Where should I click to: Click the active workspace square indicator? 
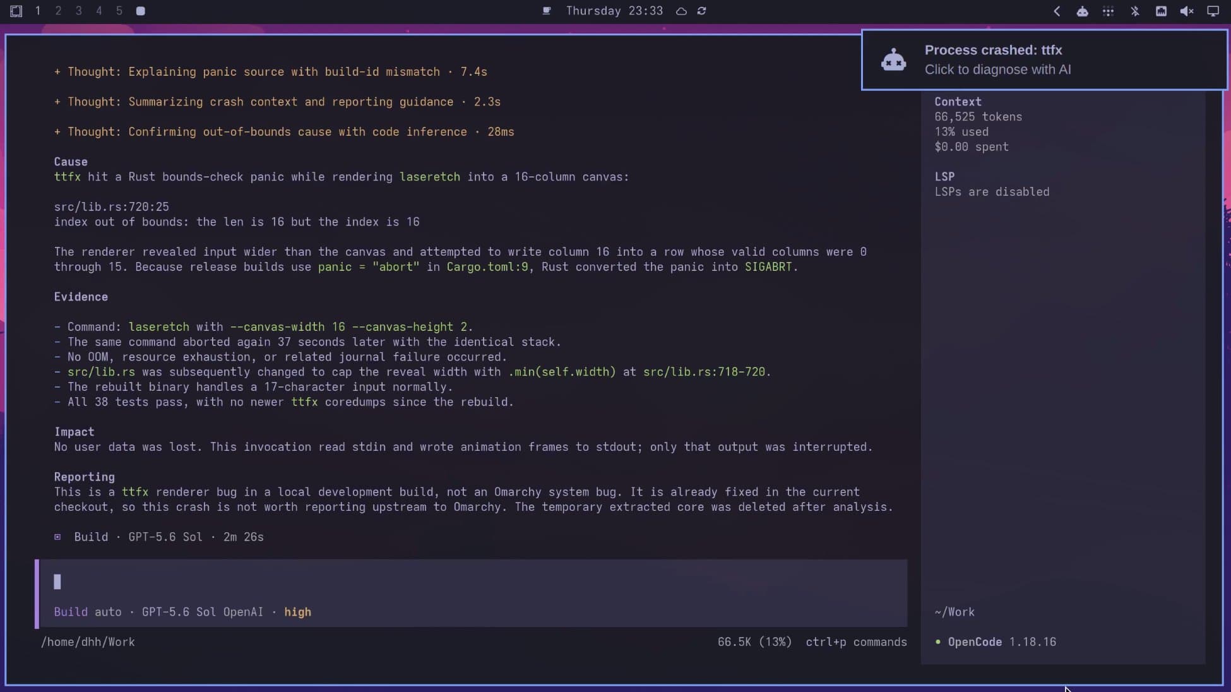pos(140,11)
